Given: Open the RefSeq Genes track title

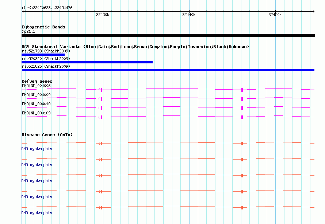Looking at the screenshot, I should coord(37,81).
